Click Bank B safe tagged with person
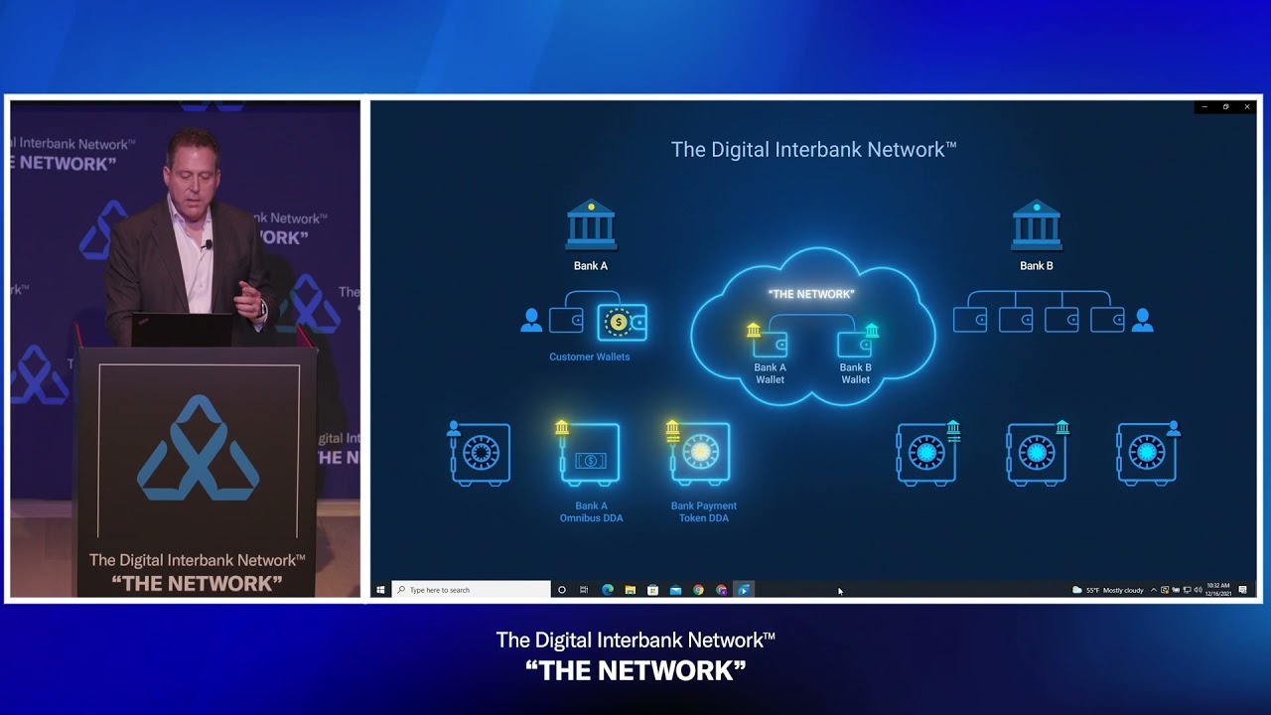This screenshot has height=715, width=1271. pos(1148,453)
